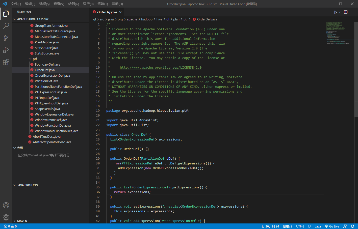Open OrderExpressionDef.java file
This screenshot has width=358, height=229.
[x=52, y=75]
